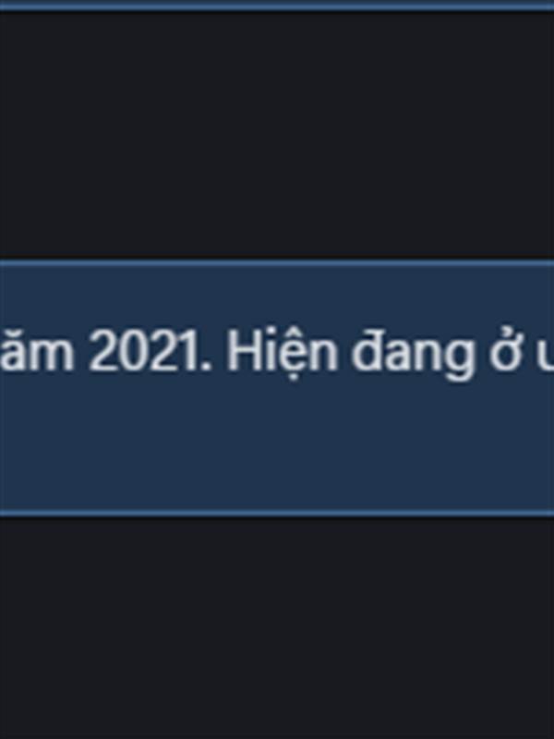Screen dimensions: 554x739
Task: Click the blue border line at top
Action: click(277, 6)
